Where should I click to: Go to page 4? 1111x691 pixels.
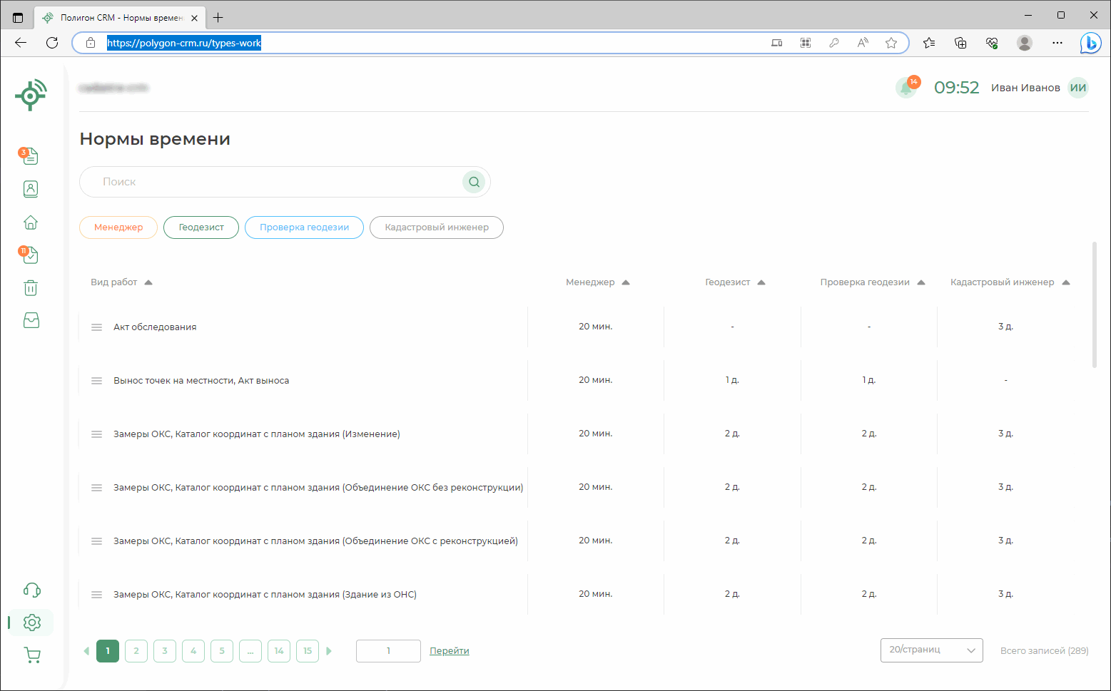tap(193, 651)
